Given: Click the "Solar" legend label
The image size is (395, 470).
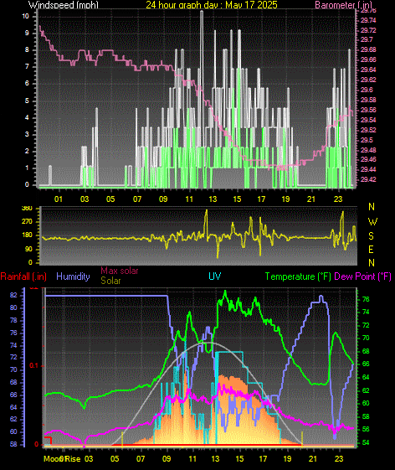Looking at the screenshot, I should point(110,281).
